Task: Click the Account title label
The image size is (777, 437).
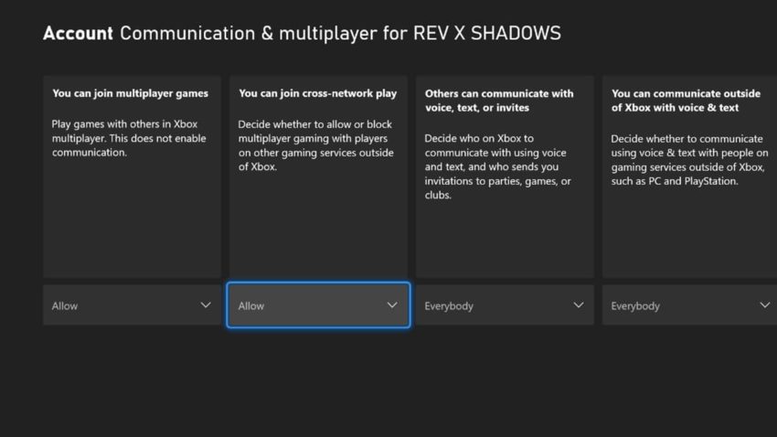Action: coord(78,34)
